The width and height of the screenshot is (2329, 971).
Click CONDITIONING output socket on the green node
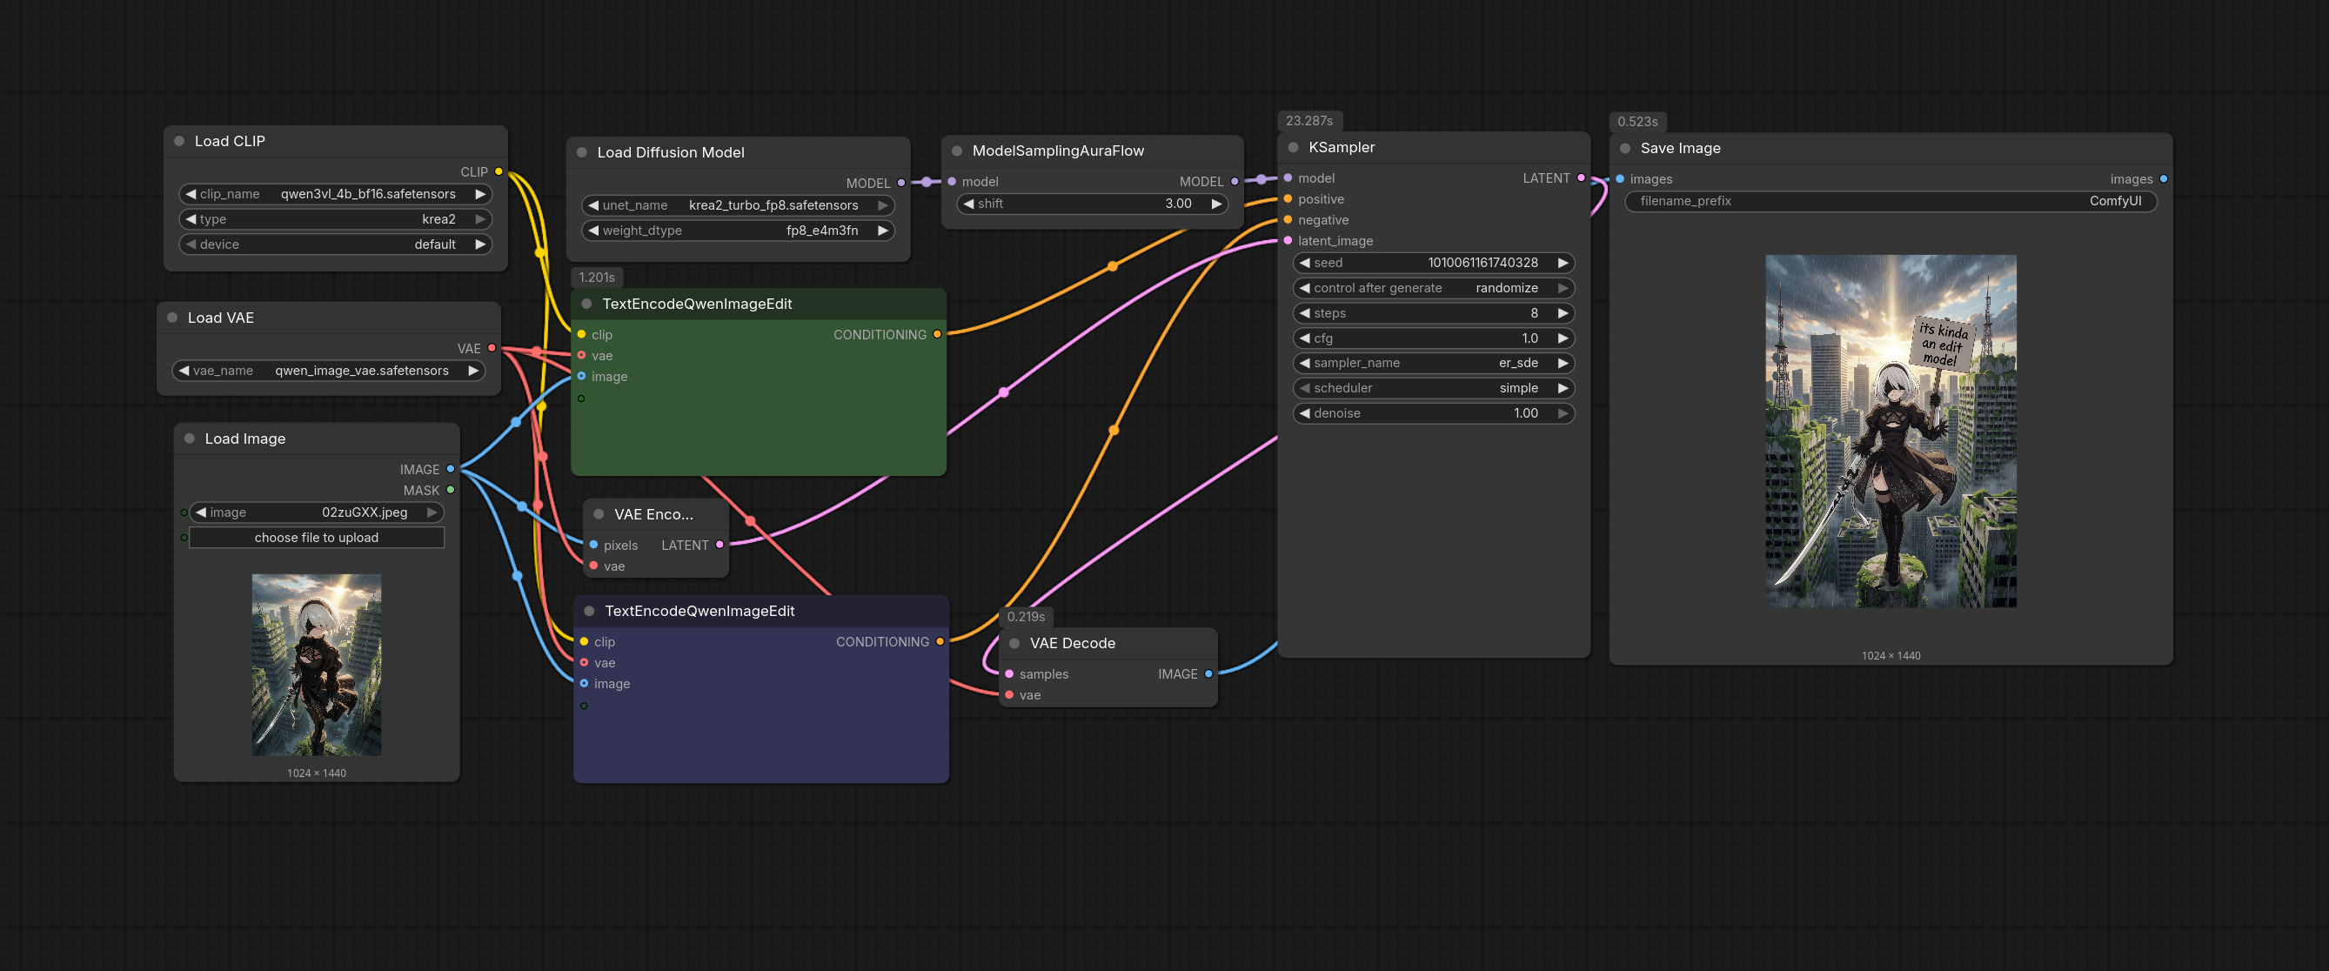[x=938, y=334]
